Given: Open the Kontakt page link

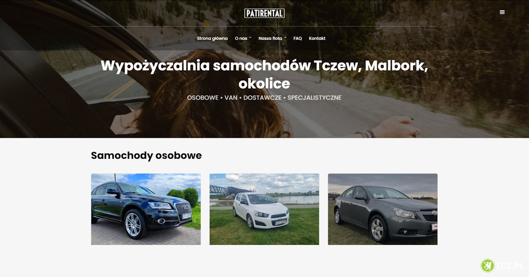Looking at the screenshot, I should 317,38.
